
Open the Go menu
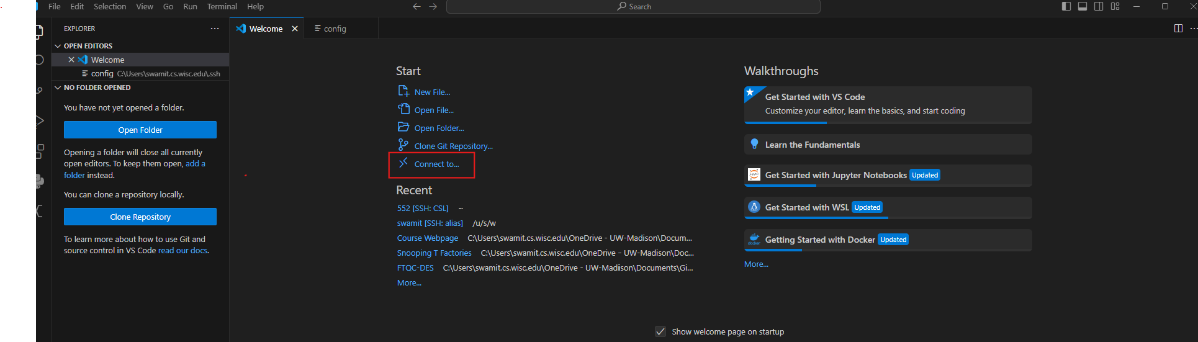(x=168, y=7)
